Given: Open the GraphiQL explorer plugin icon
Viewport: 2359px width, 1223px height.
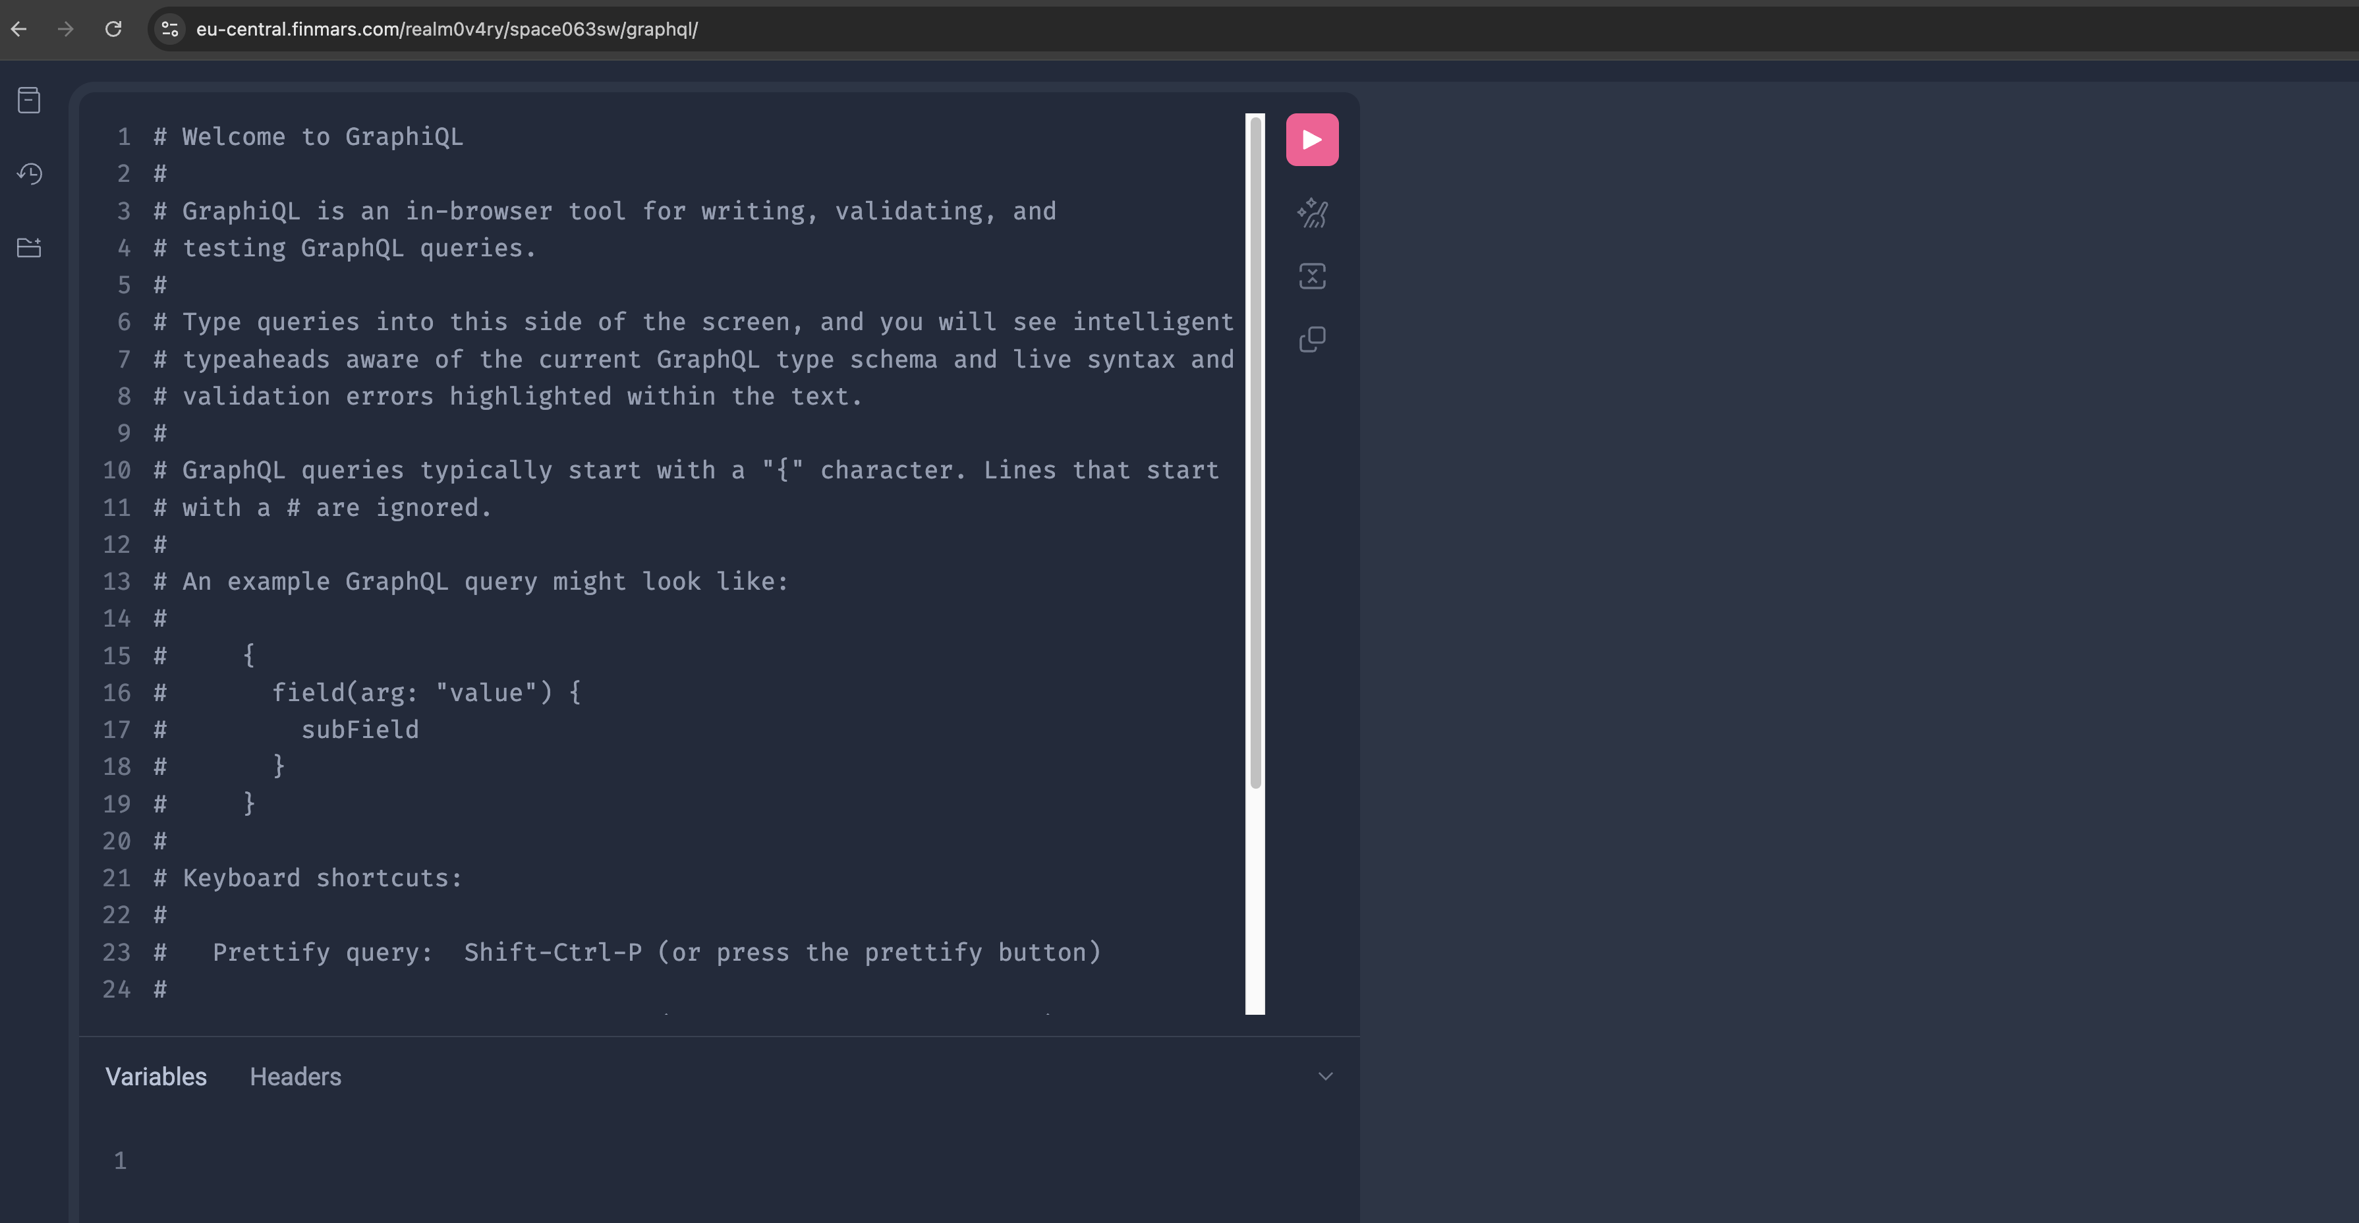Looking at the screenshot, I should click(29, 247).
